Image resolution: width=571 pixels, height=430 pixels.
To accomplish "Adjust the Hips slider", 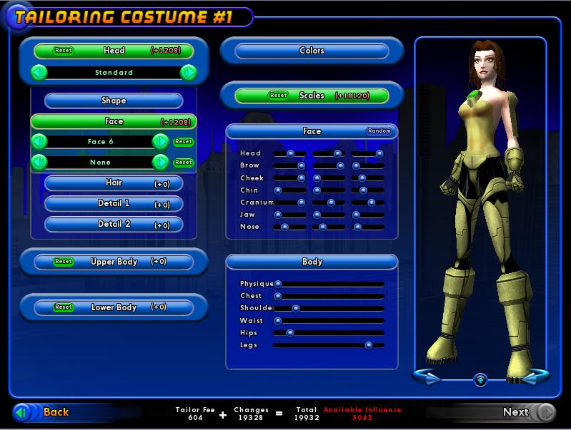I will pos(329,333).
